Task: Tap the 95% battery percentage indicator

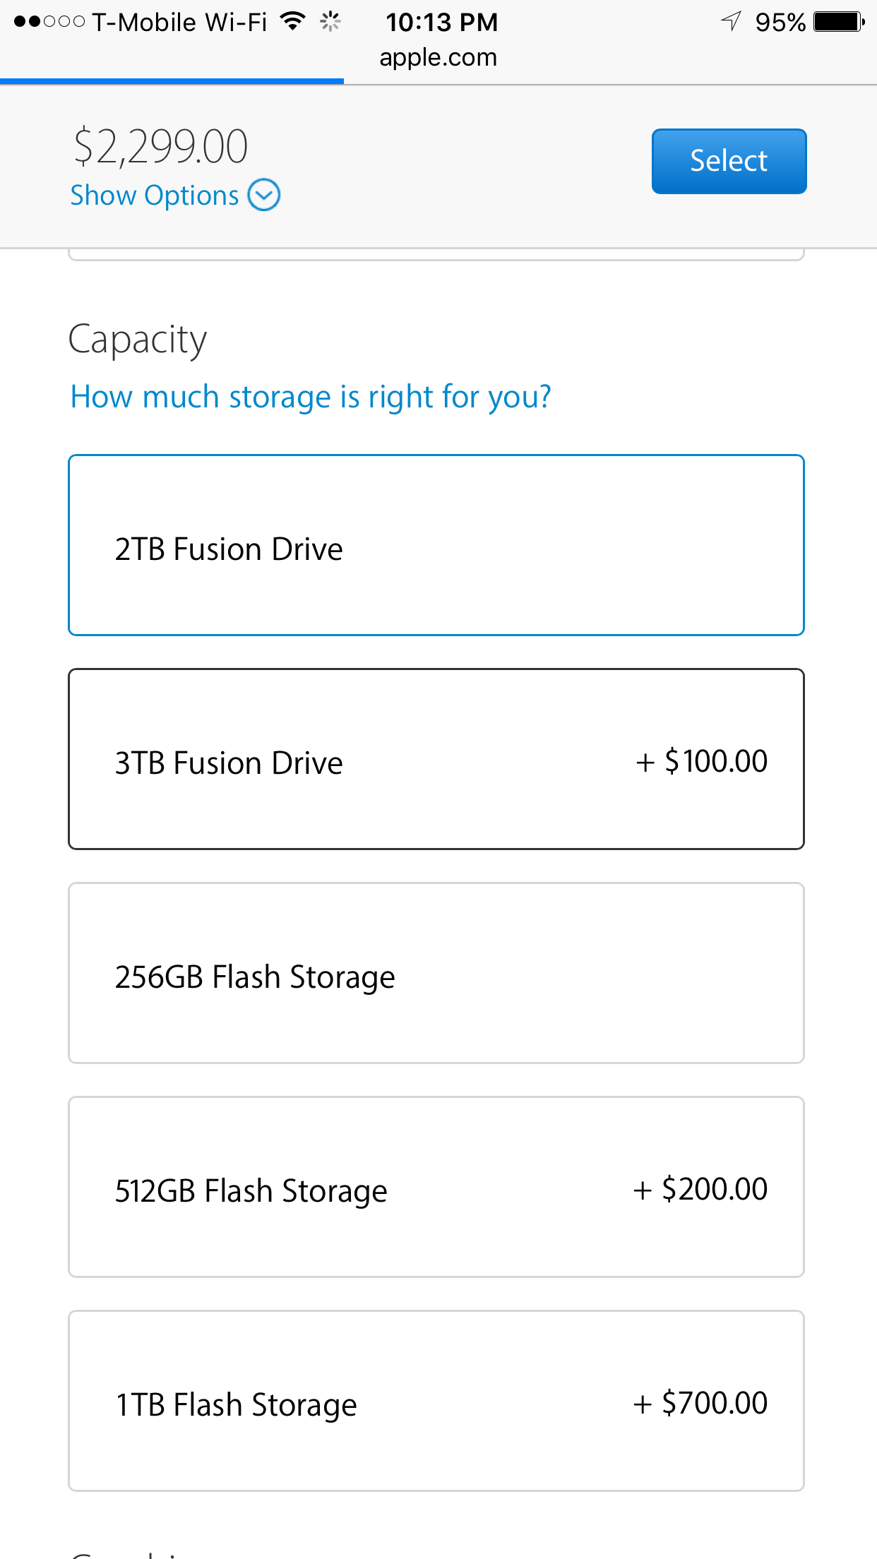Action: point(780,23)
